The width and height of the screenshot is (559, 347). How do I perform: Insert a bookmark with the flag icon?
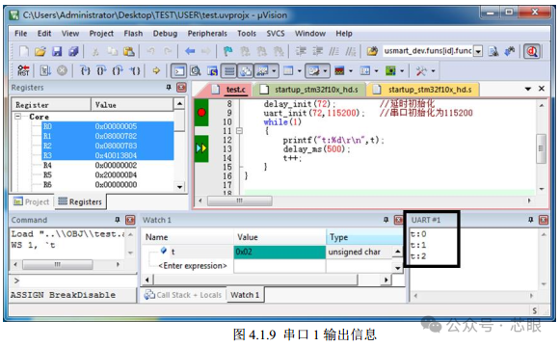coord(227,51)
